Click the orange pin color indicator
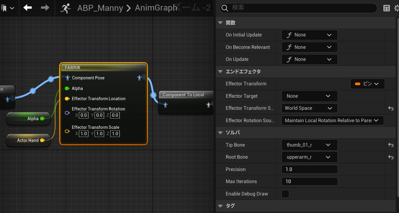The height and width of the screenshot is (213, 399). pyautogui.click(x=358, y=84)
